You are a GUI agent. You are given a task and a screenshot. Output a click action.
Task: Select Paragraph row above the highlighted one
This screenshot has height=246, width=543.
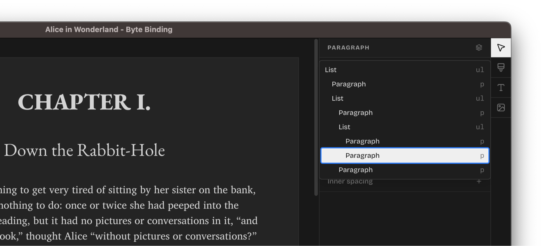click(405, 141)
